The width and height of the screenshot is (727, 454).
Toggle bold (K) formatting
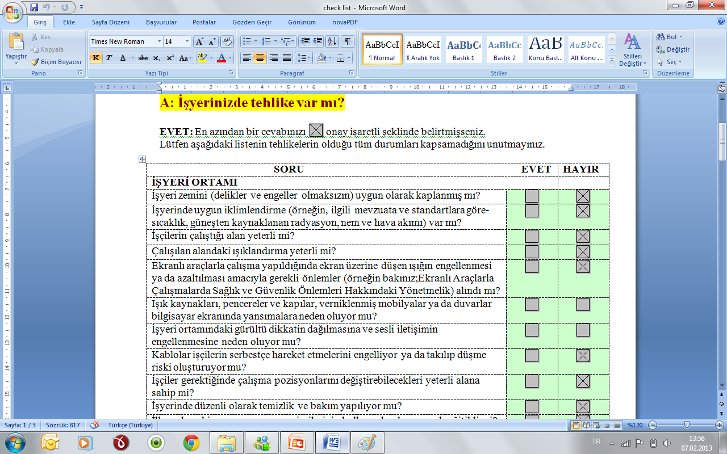point(96,58)
